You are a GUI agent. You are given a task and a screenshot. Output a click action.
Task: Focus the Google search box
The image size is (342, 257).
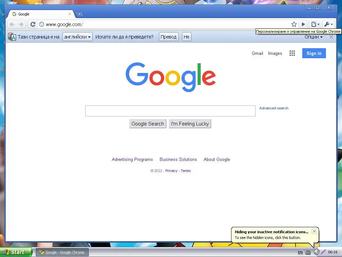[170, 111]
